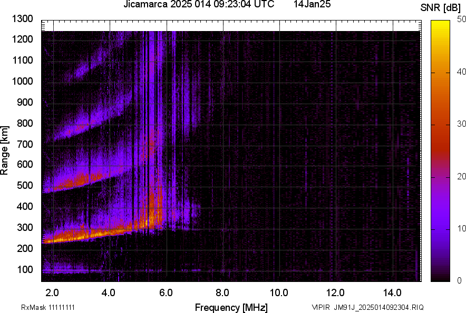466x313 pixels.
Task: Click the frequency tick label '4.0'
Action: click(108, 293)
